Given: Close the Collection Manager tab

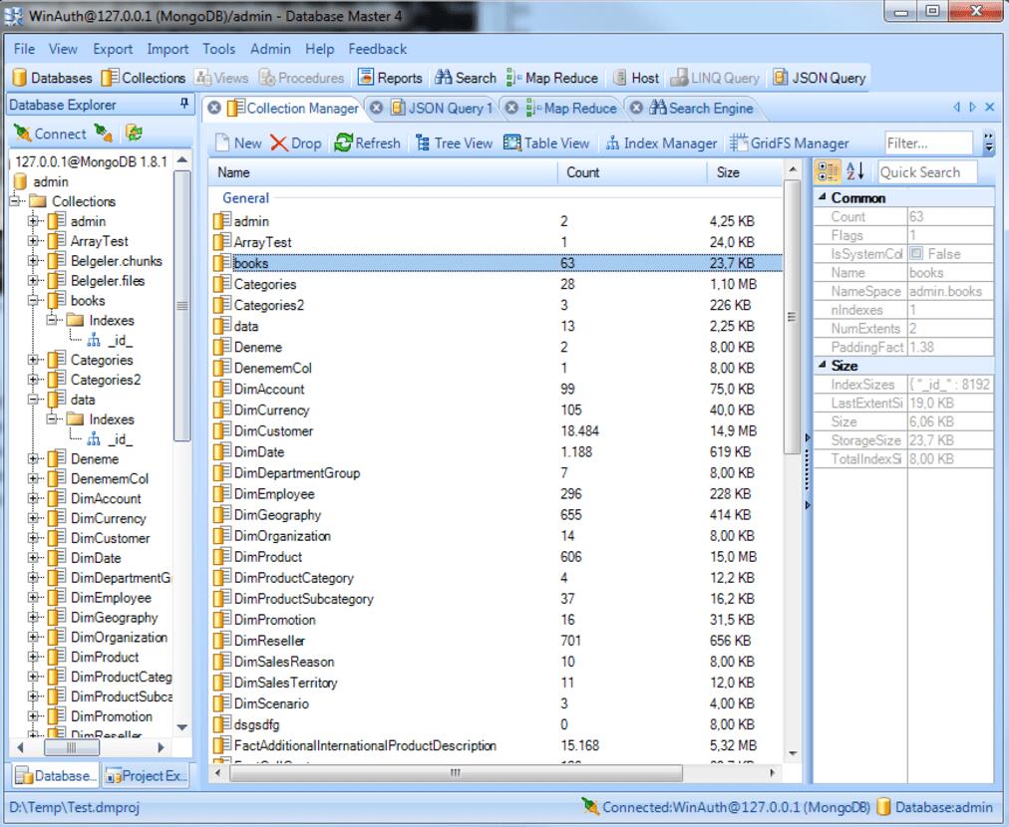Looking at the screenshot, I should (x=214, y=108).
